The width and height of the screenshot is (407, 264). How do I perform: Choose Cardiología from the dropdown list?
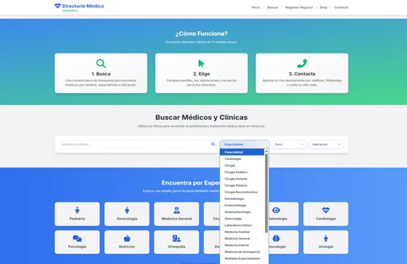click(242, 159)
